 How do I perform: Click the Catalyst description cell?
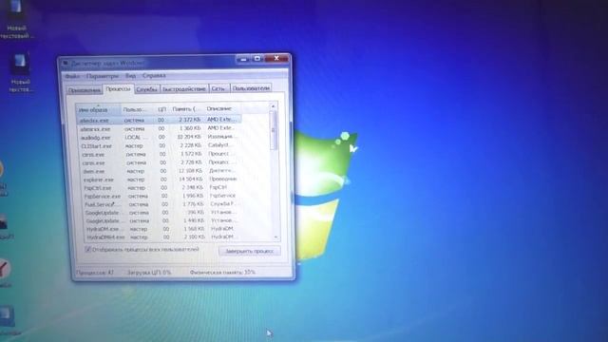219,145
